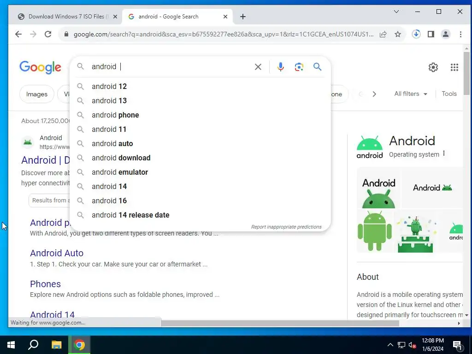Open the All filters dropdown
472x354 pixels.
coord(411,94)
